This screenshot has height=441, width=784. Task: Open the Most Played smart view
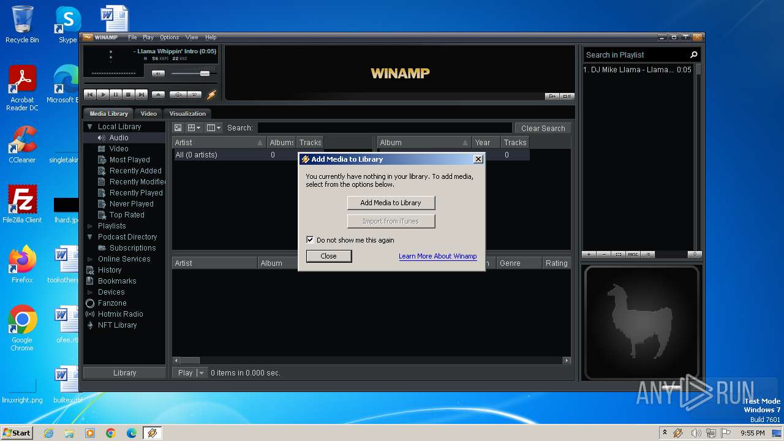[x=129, y=160]
